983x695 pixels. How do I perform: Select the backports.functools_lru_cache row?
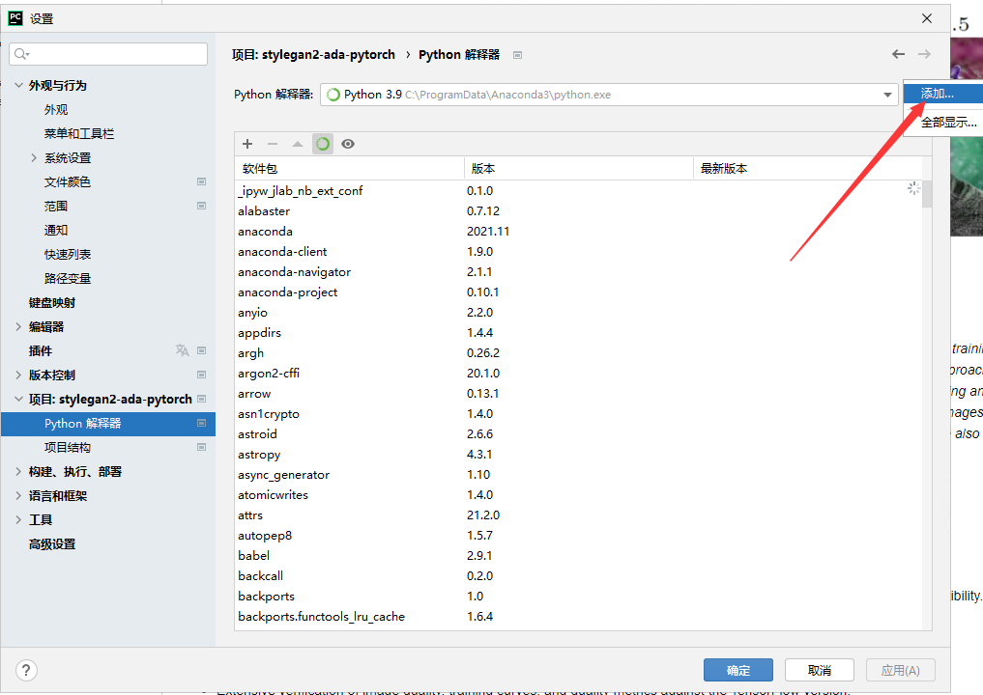(578, 616)
